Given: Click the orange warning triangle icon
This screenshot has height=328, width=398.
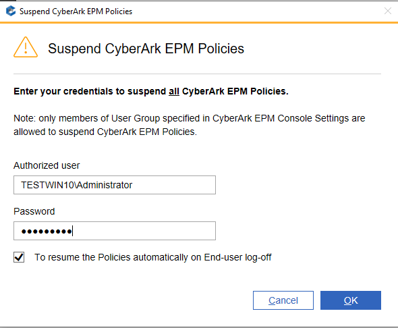Looking at the screenshot, I should tap(26, 47).
